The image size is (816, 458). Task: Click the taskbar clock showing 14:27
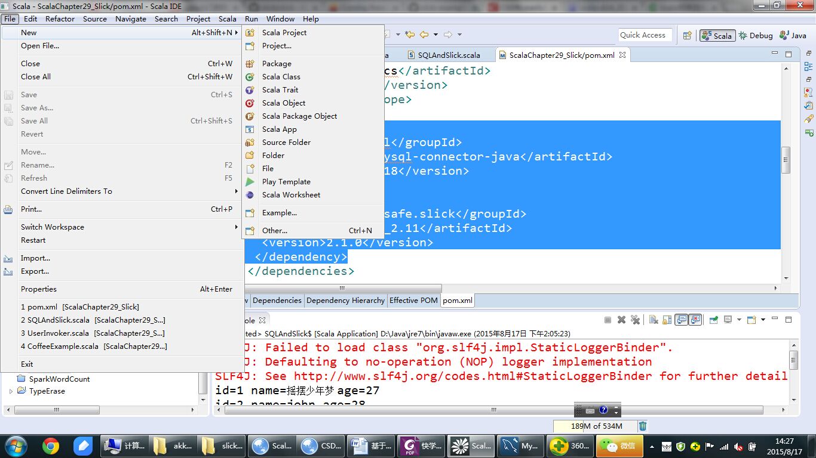tap(784, 446)
